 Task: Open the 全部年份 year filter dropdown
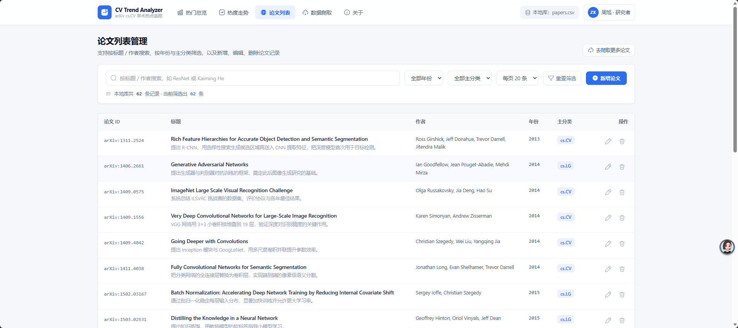pyautogui.click(x=423, y=78)
